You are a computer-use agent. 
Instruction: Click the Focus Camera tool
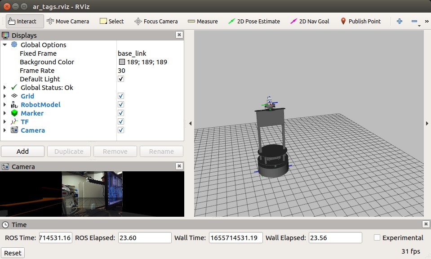tap(156, 21)
